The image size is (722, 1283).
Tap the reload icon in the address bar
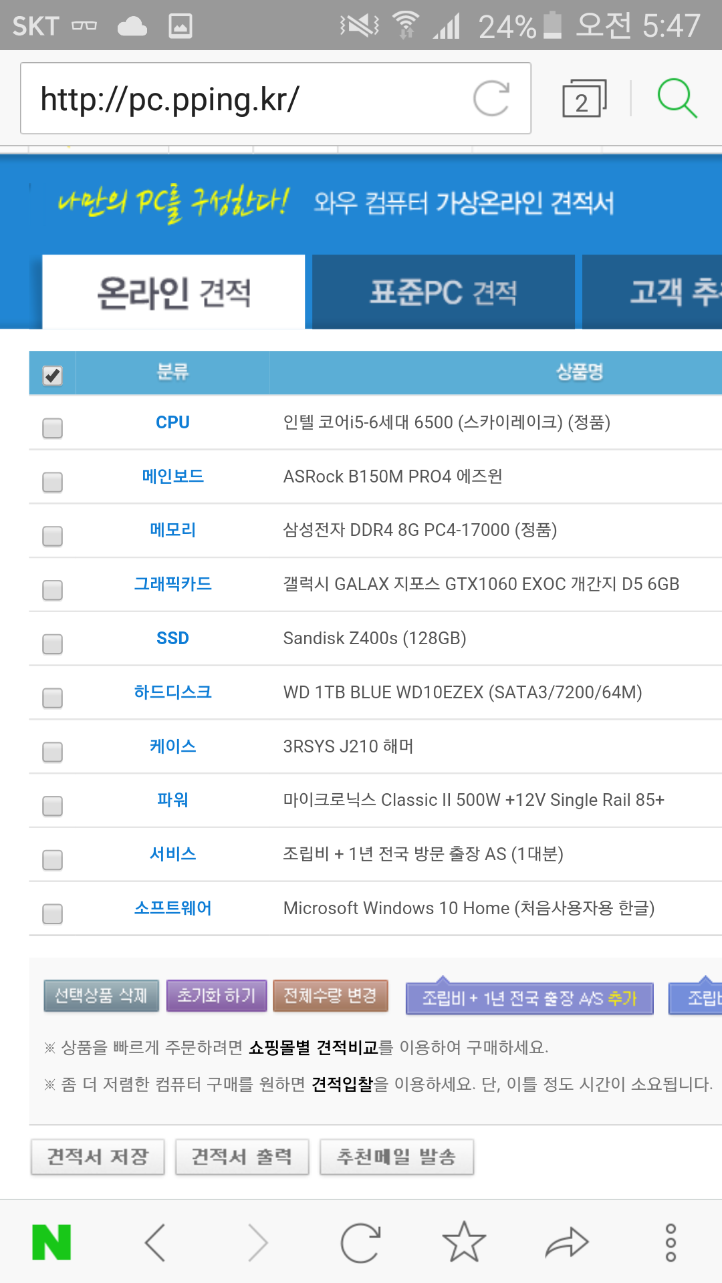tap(491, 99)
